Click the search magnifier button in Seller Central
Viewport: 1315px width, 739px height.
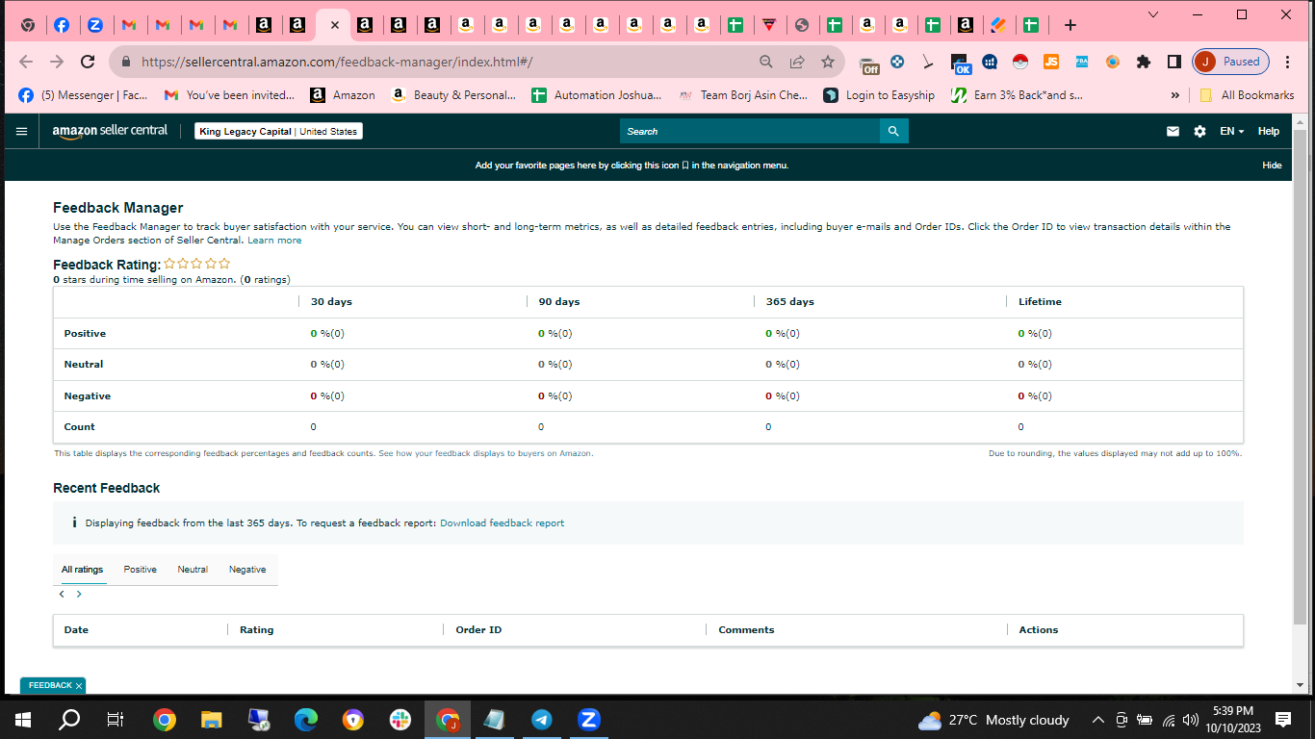893,131
